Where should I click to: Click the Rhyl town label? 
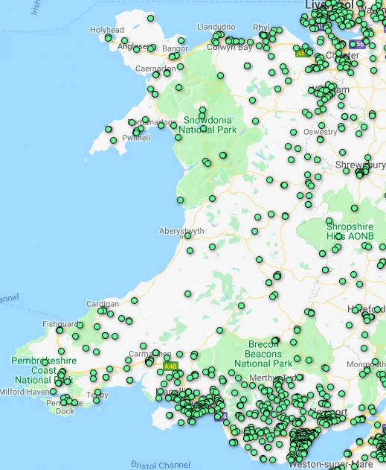261,28
